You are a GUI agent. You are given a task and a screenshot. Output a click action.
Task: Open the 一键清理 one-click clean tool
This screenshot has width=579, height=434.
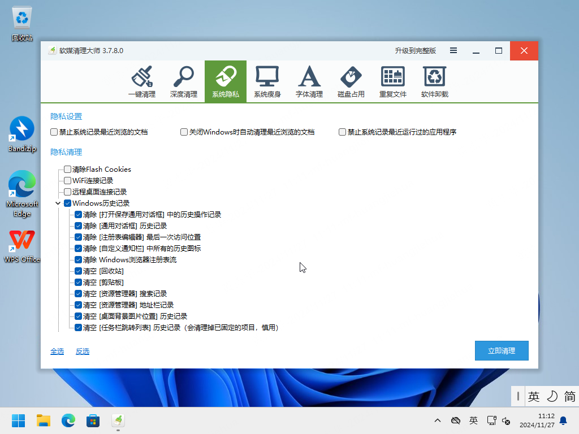pyautogui.click(x=142, y=81)
